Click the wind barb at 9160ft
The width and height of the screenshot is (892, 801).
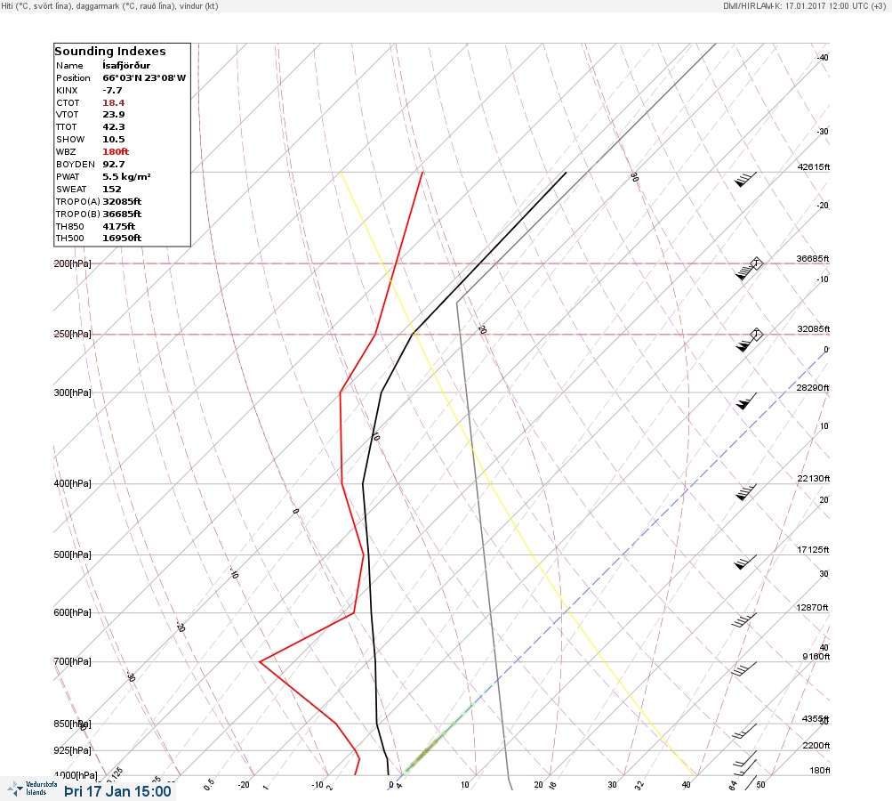point(744,668)
